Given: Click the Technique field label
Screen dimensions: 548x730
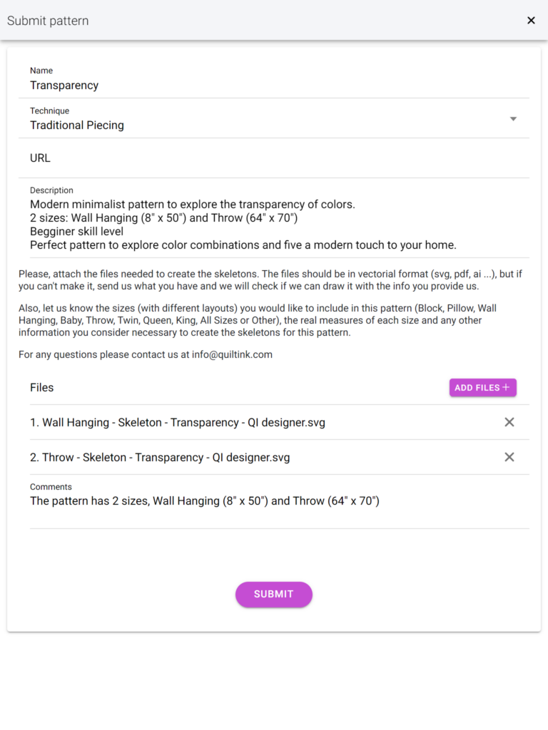Looking at the screenshot, I should click(50, 110).
